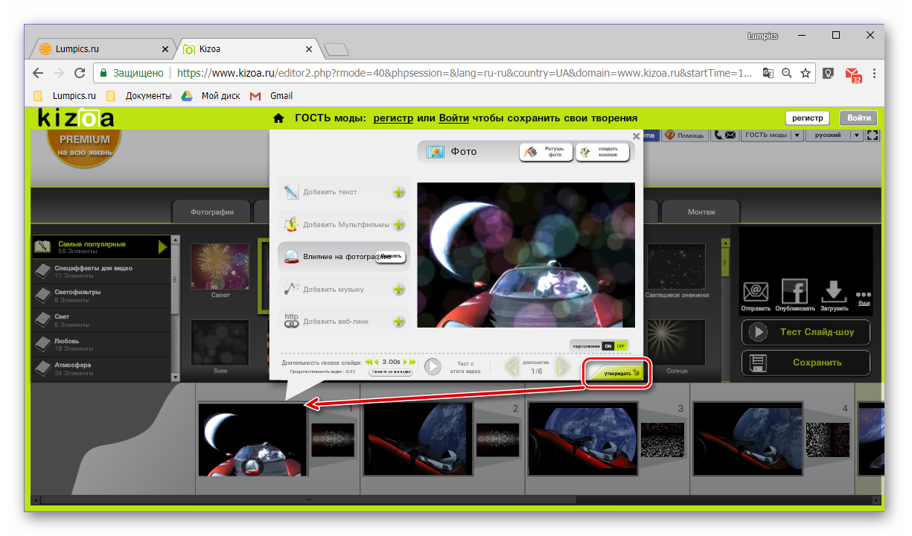Switch кадрирование to ON
912x536 pixels.
click(x=608, y=346)
